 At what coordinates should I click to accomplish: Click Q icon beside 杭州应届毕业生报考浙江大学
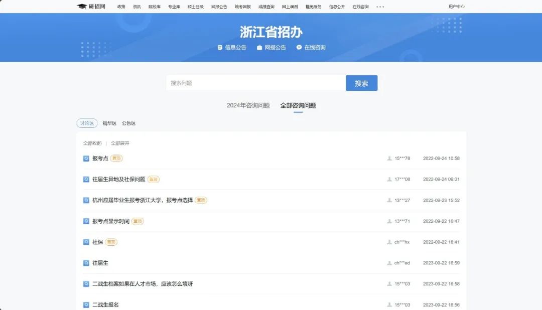(x=86, y=201)
